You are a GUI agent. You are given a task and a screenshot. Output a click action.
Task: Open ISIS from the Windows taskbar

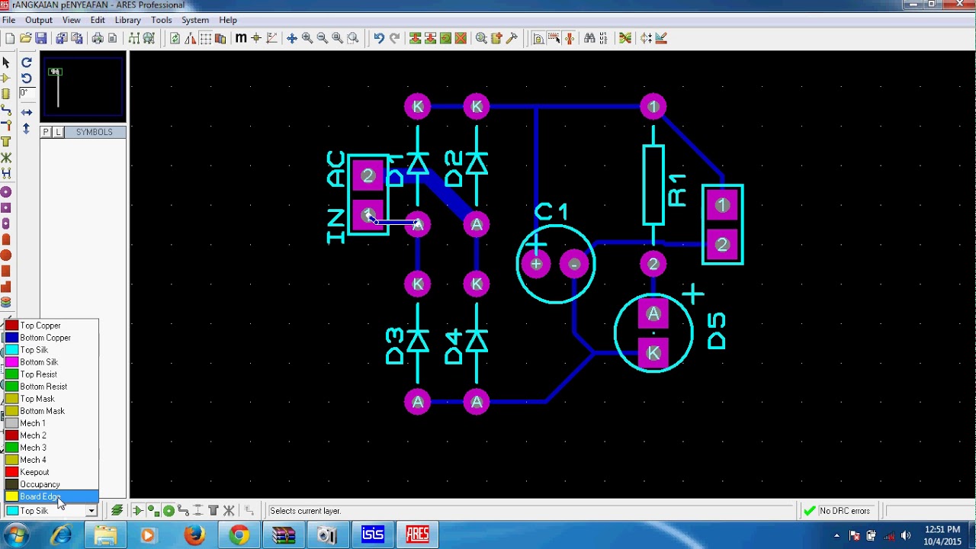click(x=373, y=535)
